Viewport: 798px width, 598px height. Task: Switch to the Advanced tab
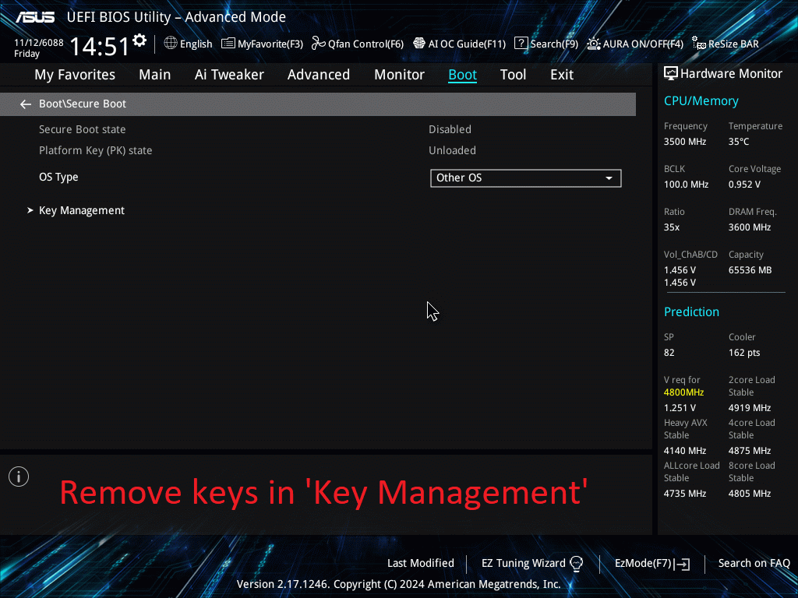[x=318, y=75]
